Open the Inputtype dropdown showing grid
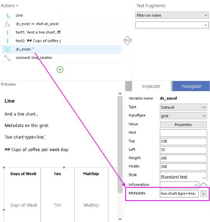 coord(184,116)
